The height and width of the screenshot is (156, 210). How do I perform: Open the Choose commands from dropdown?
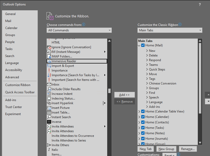point(79,30)
